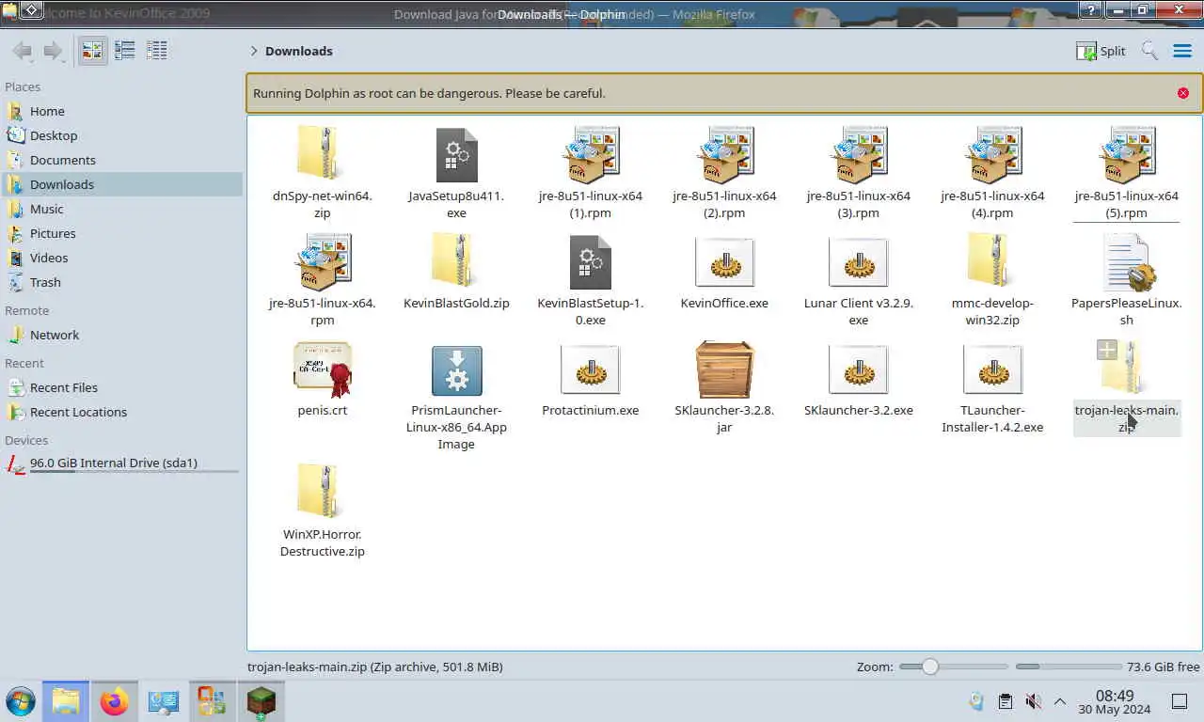
Task: Go back with the Back arrow button
Action: tap(22, 51)
